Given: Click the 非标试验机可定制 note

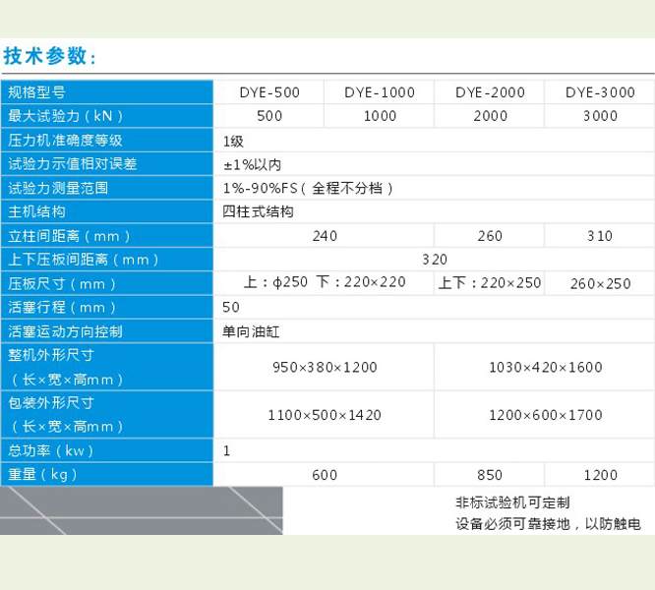Looking at the screenshot, I should click(x=512, y=502).
